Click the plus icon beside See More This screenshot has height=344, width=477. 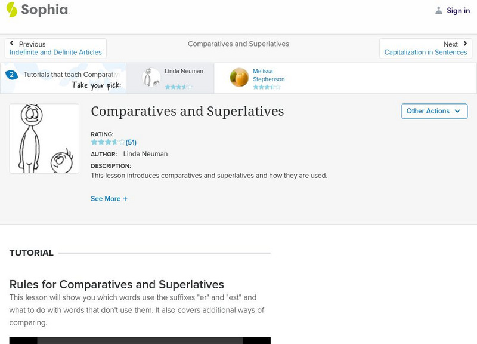[125, 199]
